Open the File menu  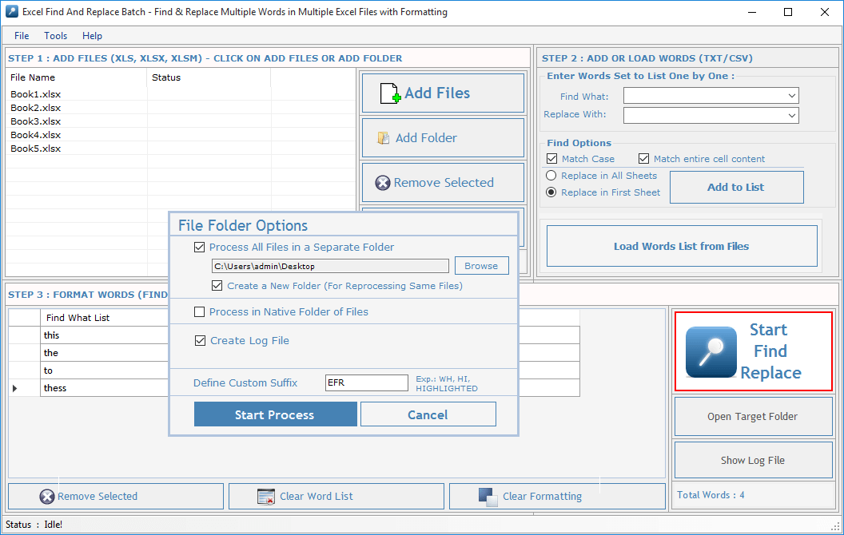pyautogui.click(x=22, y=35)
